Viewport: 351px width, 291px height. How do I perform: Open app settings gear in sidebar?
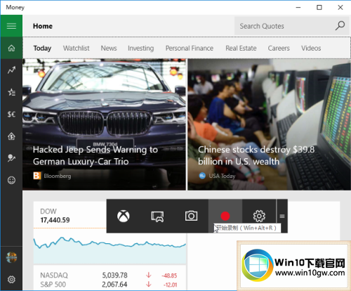coord(11,279)
